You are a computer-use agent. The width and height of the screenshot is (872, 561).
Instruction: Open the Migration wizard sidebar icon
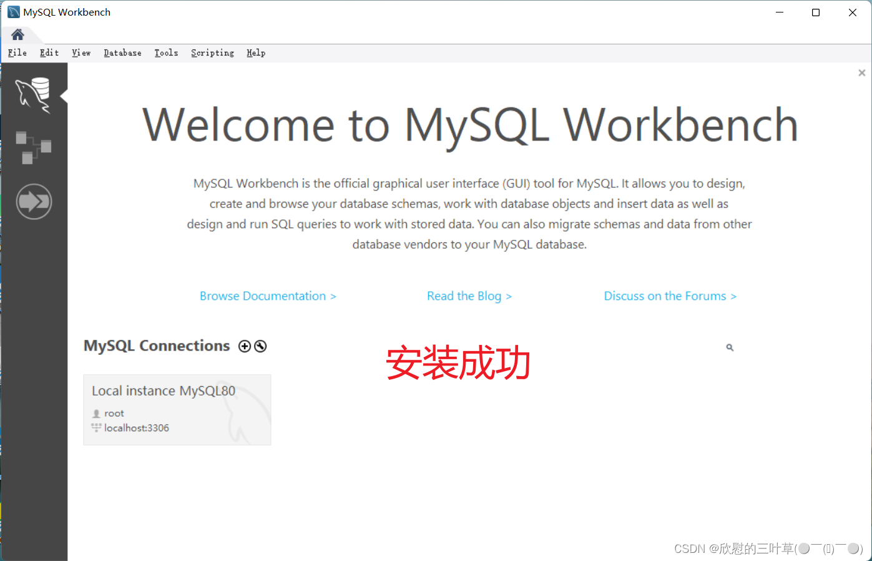34,201
